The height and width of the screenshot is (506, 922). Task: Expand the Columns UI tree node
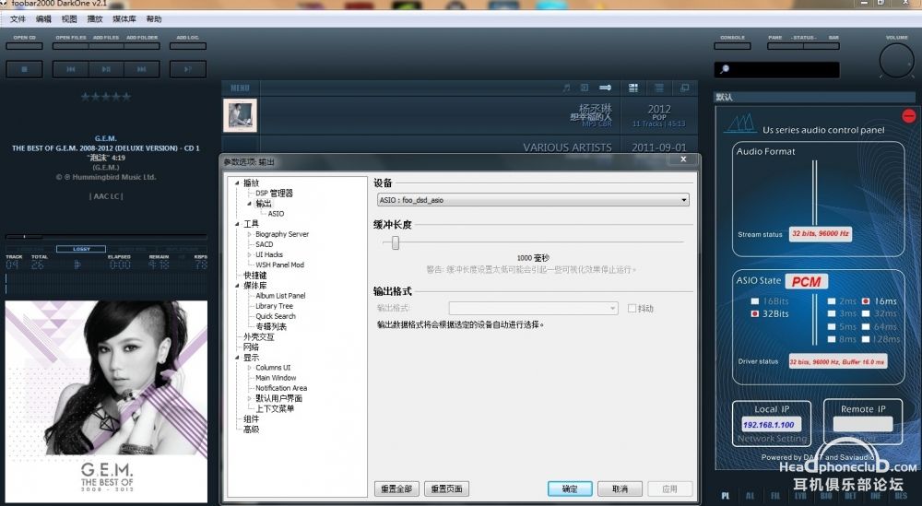coord(249,368)
